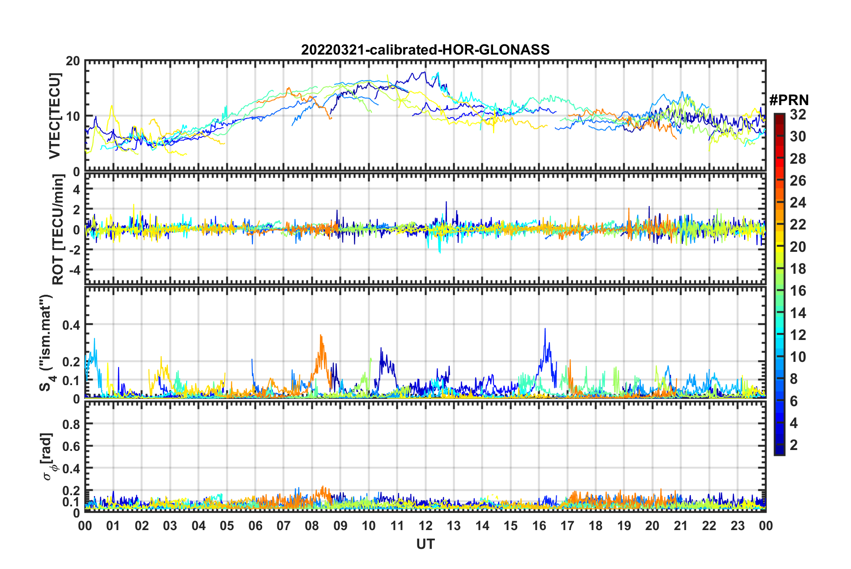Click x-axis tick label 23
This screenshot has height=569, width=851.
(737, 526)
